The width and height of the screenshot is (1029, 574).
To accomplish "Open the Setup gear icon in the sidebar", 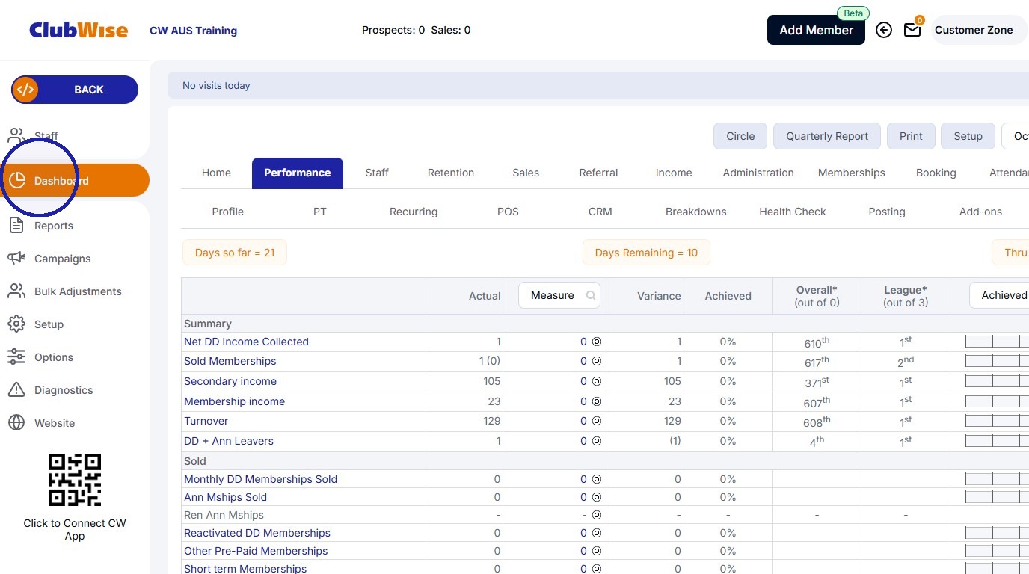I will (16, 324).
